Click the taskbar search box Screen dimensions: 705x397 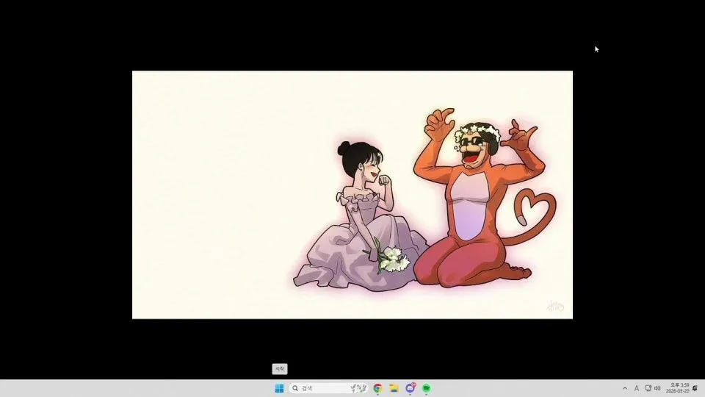tap(329, 388)
